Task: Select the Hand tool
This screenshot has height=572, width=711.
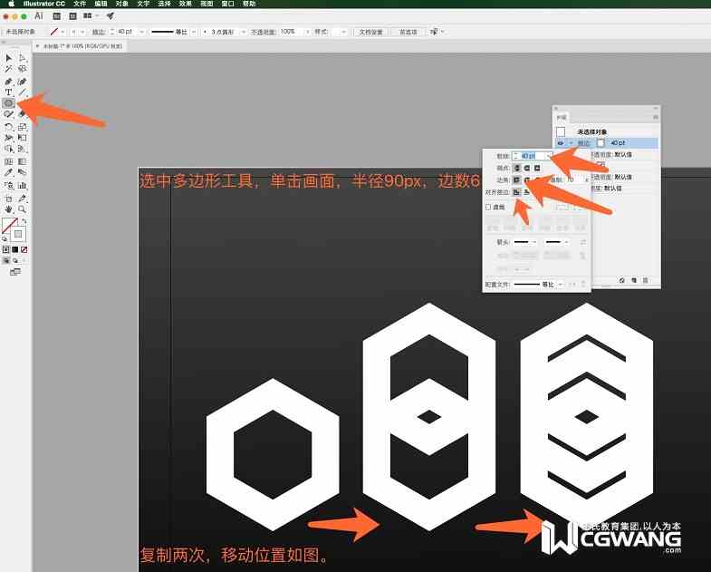Action: pos(8,209)
